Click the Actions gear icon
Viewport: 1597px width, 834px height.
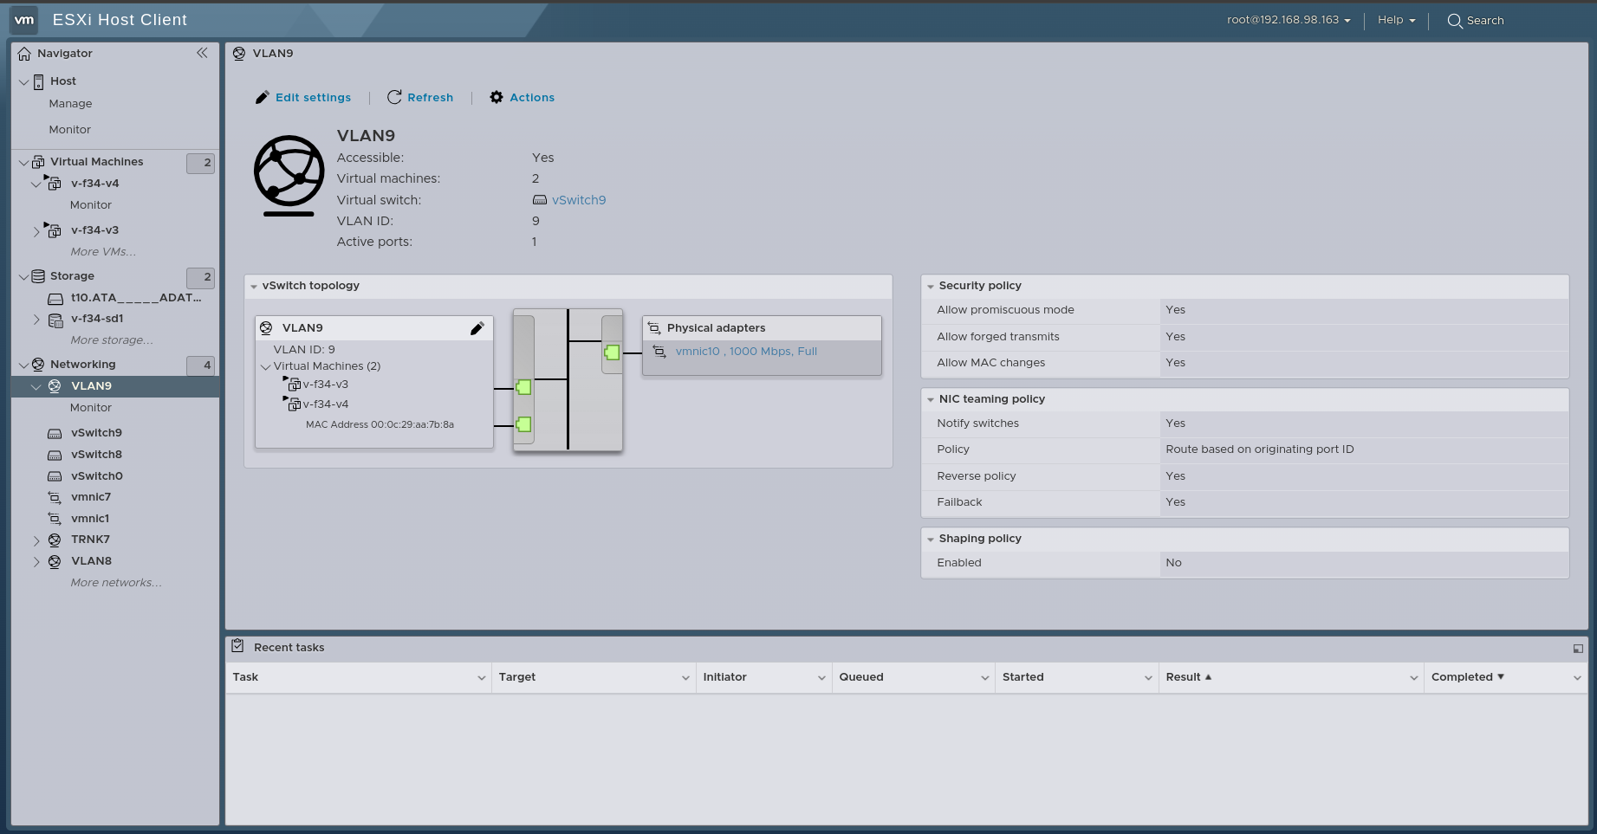pyautogui.click(x=497, y=97)
